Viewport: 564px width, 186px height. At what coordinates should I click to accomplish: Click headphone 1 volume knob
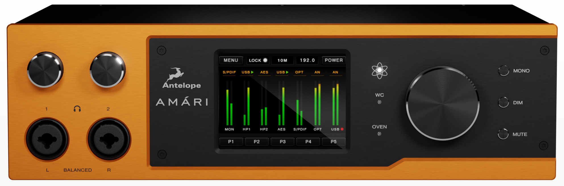click(x=45, y=70)
